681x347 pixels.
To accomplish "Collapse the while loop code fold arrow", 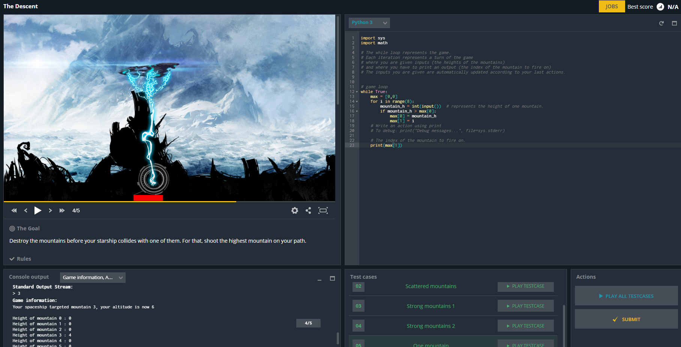I will click(357, 92).
